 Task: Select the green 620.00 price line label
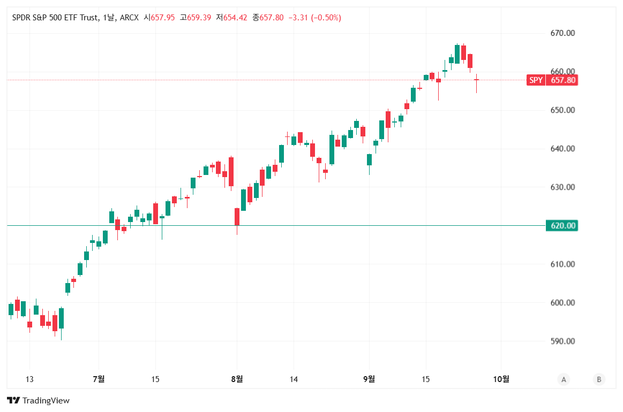(x=562, y=225)
